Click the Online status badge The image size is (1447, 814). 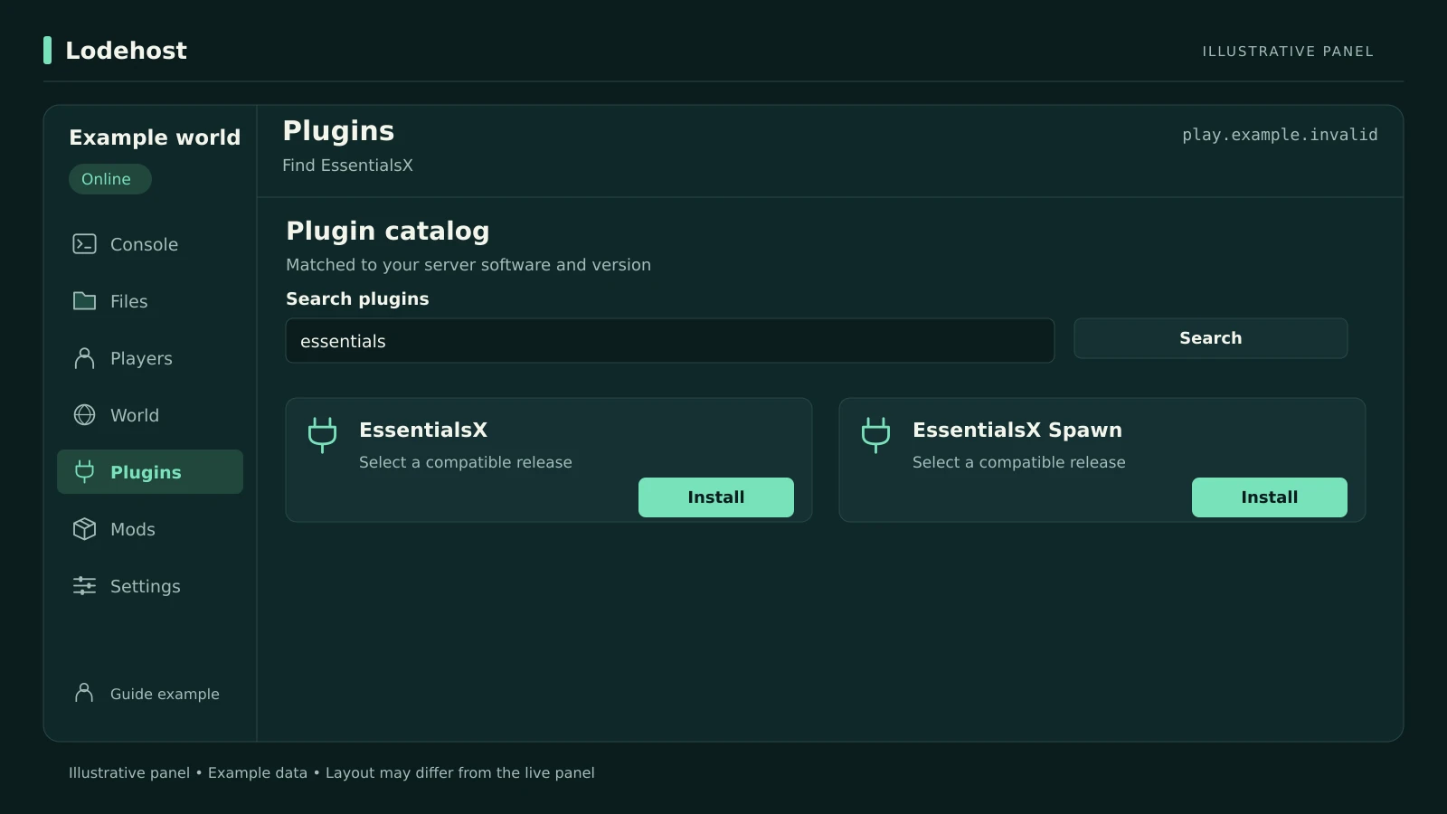(109, 179)
